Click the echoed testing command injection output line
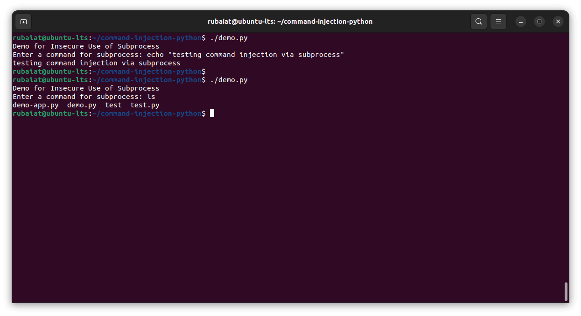Image resolution: width=581 pixels, height=316 pixels. (97, 63)
